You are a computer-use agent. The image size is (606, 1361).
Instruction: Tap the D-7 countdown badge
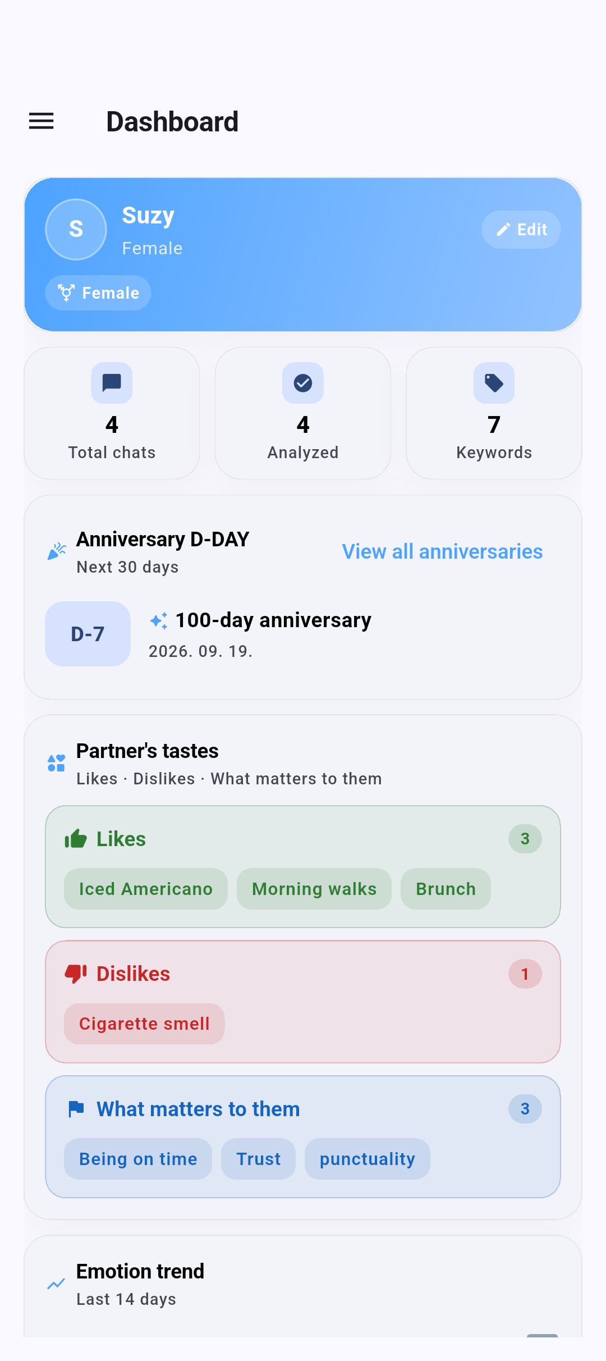(88, 634)
